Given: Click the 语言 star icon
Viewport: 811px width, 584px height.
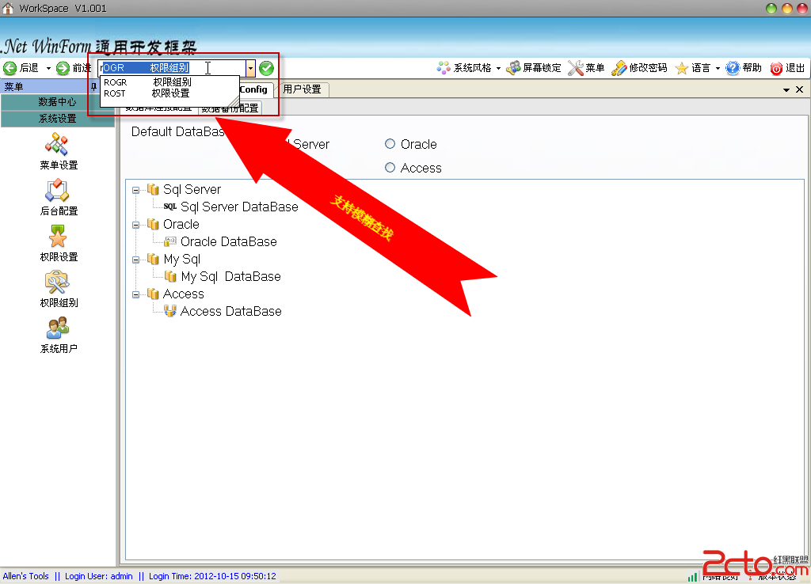Looking at the screenshot, I should pos(682,68).
